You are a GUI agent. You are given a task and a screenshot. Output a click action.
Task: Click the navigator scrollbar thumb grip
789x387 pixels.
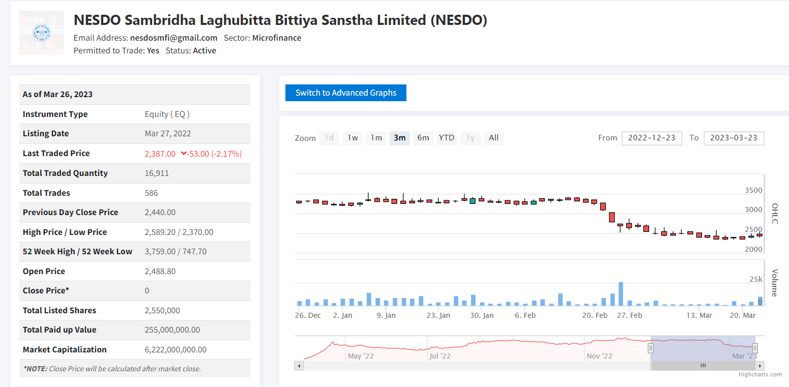(703, 366)
